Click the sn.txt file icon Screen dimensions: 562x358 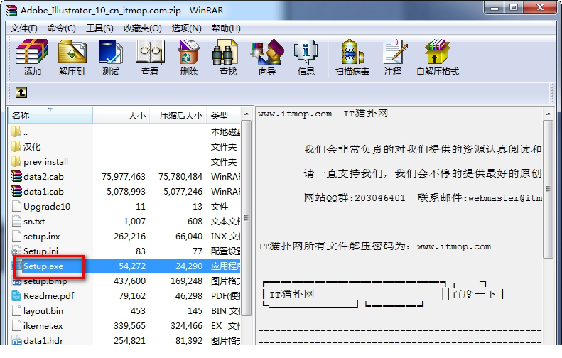pyautogui.click(x=16, y=221)
